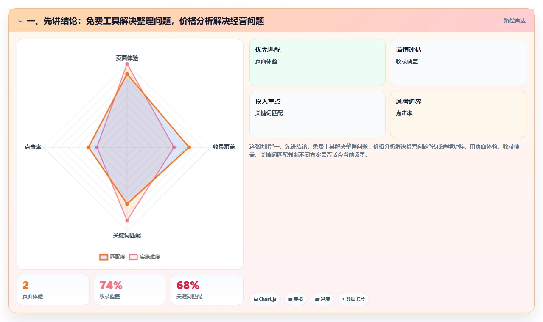Image resolution: width=543 pixels, height=322 pixels.
Task: Click the pink data point above 关键词匹配 label
Action: coord(127,220)
